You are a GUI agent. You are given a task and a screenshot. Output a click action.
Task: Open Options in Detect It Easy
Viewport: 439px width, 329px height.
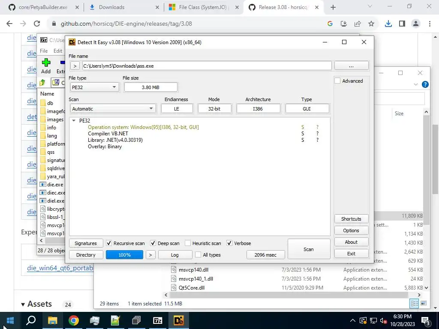pyautogui.click(x=351, y=230)
